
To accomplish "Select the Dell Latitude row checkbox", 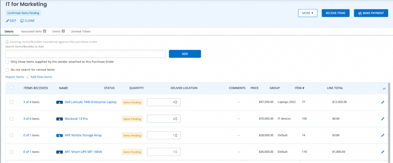I will click(11, 102).
